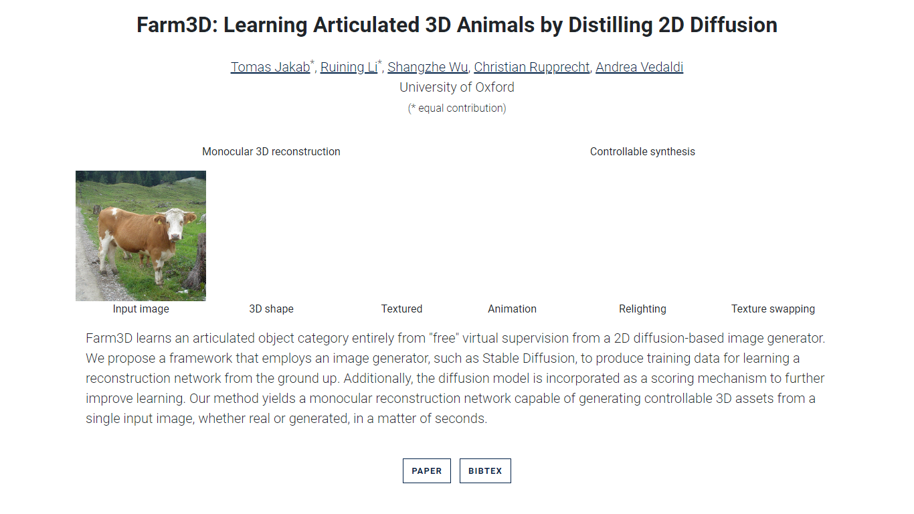Open Ruining Li's author page

349,67
